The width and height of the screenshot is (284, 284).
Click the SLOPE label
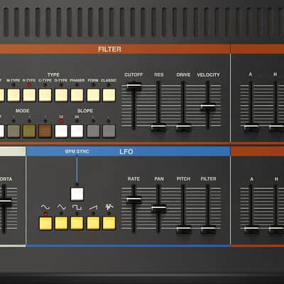point(85,111)
